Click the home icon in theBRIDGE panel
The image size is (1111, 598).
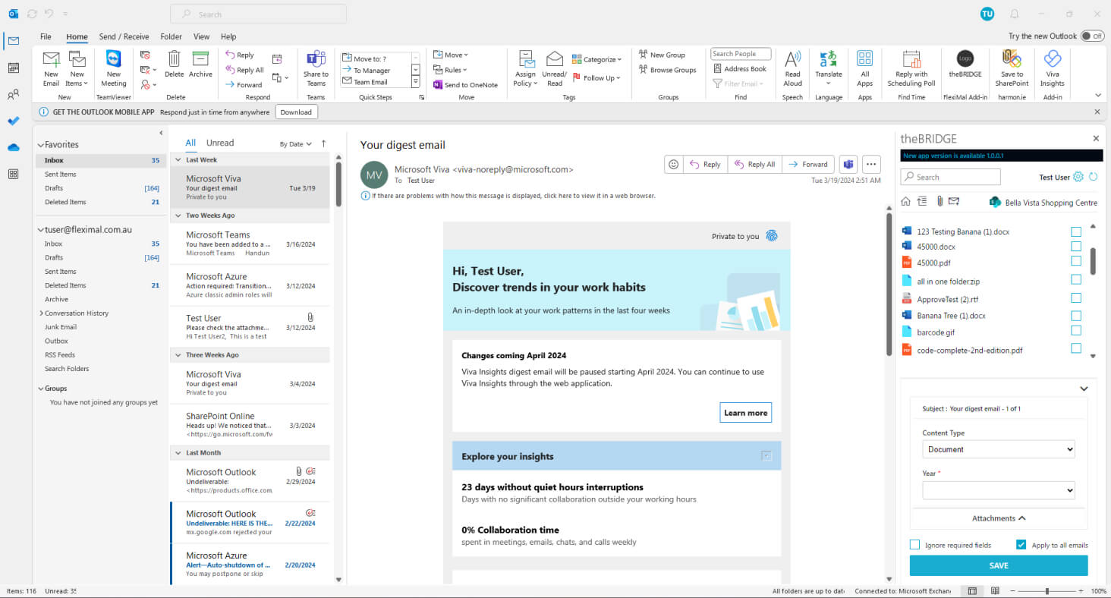click(906, 201)
